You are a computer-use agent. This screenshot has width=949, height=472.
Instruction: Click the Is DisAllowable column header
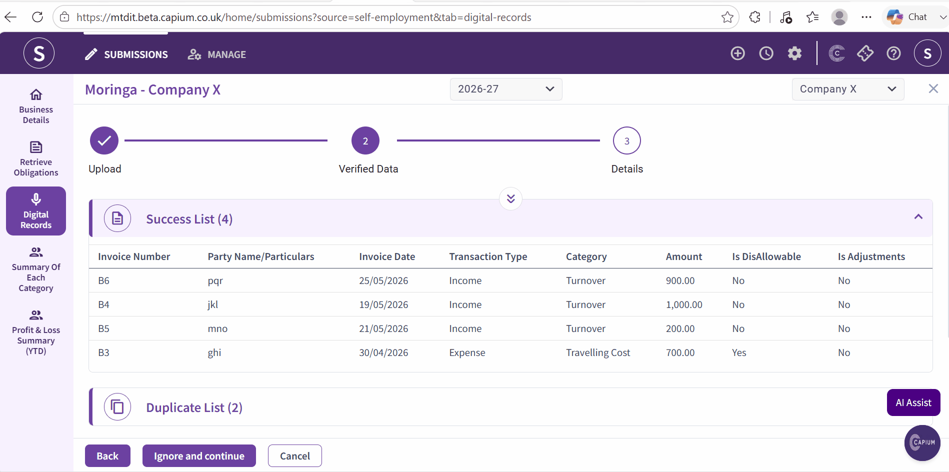(766, 256)
